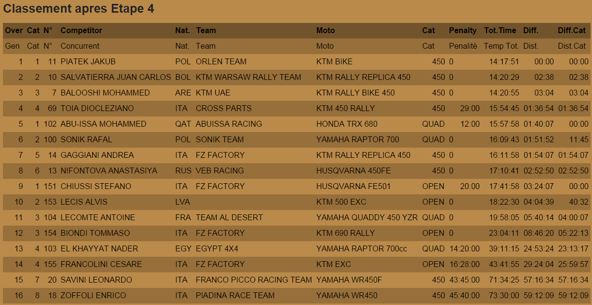Select SALVATIERRA JUAN CARLOS row name
This screenshot has width=592, height=305.
coord(116,77)
